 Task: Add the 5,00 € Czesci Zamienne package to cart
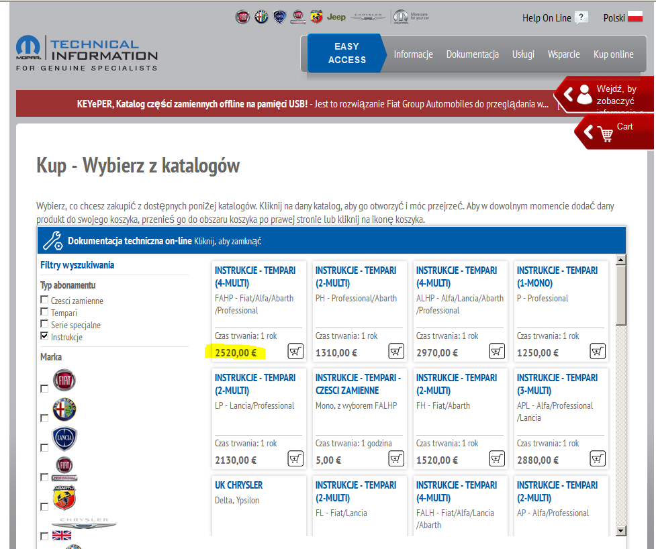[396, 458]
